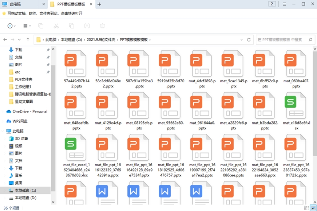317x211 pixels.
Task: Select file mat_4dcf3898.pptx
Action: [202, 69]
